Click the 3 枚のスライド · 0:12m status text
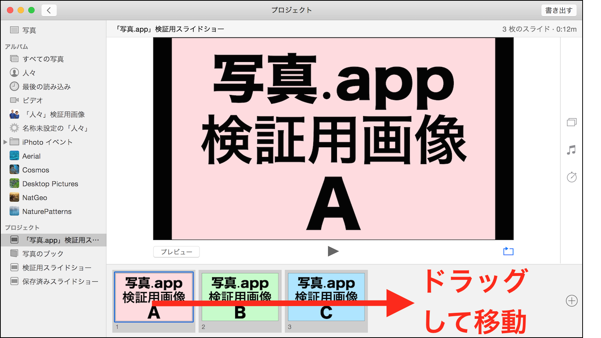The image size is (601, 338). pos(539,29)
